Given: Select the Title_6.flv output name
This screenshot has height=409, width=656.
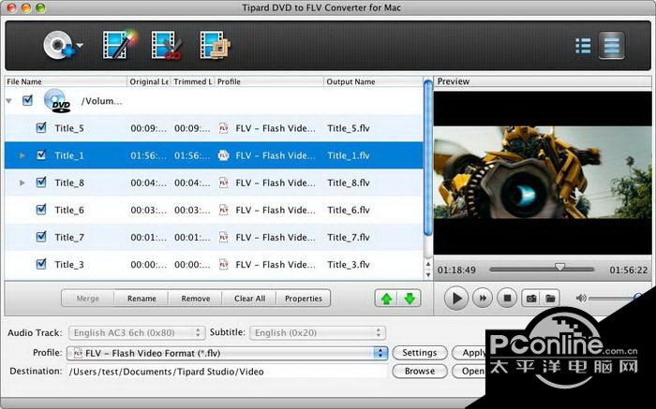Looking at the screenshot, I should 349,210.
